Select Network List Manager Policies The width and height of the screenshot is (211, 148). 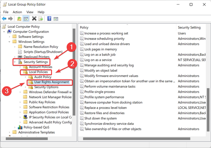pyautogui.click(x=50, y=97)
